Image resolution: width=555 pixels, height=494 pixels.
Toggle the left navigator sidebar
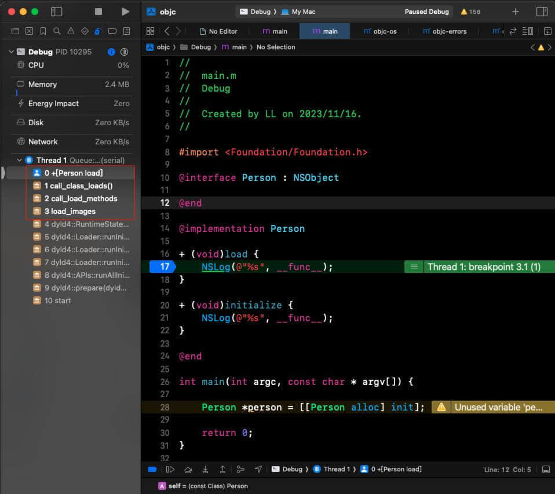click(x=56, y=12)
